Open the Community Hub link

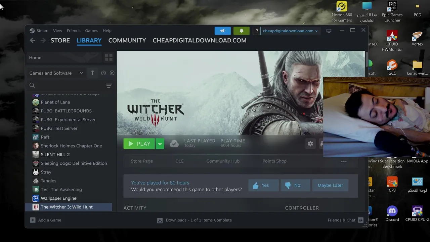223,161
